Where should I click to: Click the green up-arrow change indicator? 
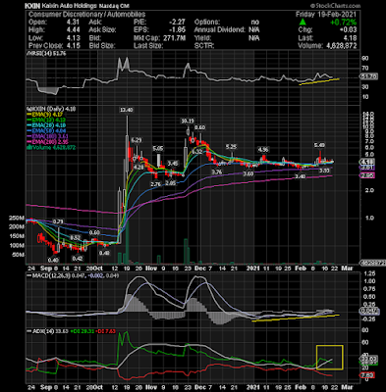303,22
